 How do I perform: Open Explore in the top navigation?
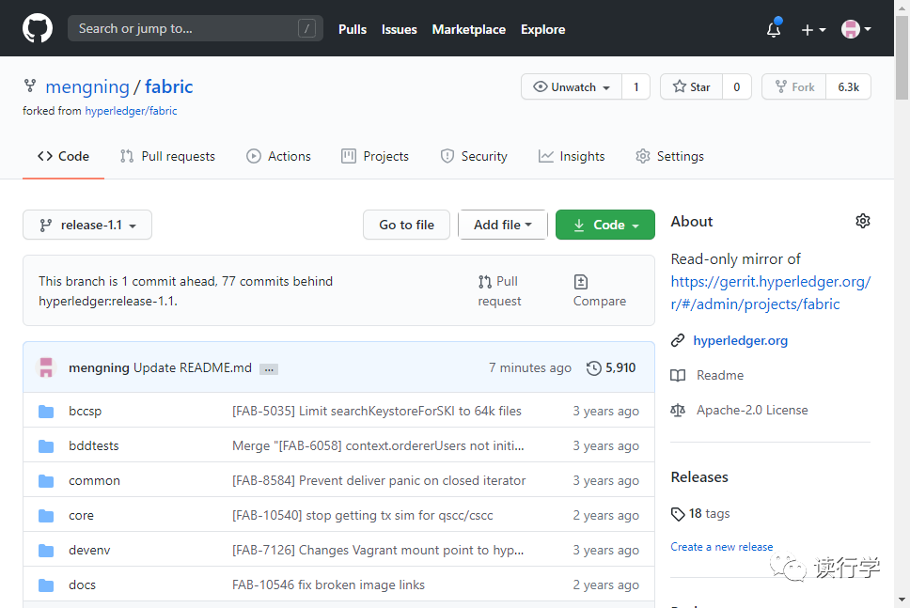click(542, 29)
